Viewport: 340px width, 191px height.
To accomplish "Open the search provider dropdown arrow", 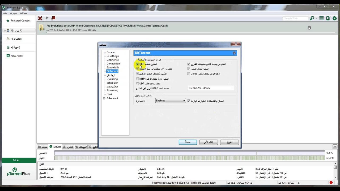I will pyautogui.click(x=317, y=18).
